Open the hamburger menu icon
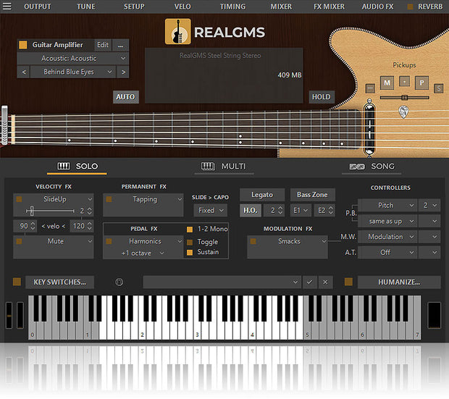 tap(7, 7)
